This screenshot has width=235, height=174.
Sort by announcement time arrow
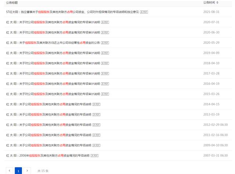217,3
